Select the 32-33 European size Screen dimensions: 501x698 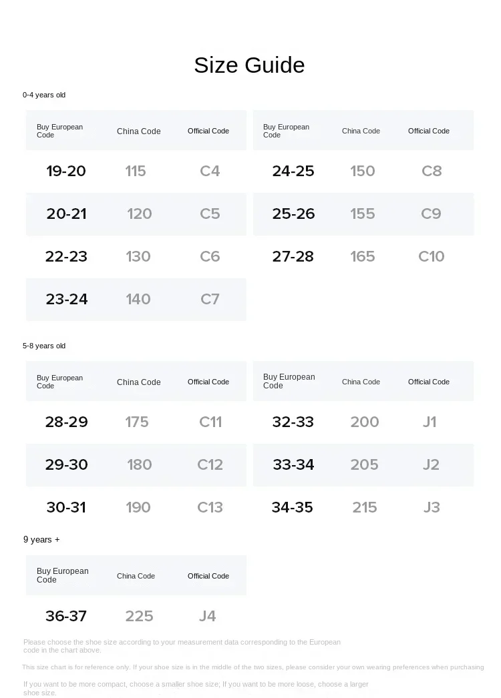click(x=293, y=422)
